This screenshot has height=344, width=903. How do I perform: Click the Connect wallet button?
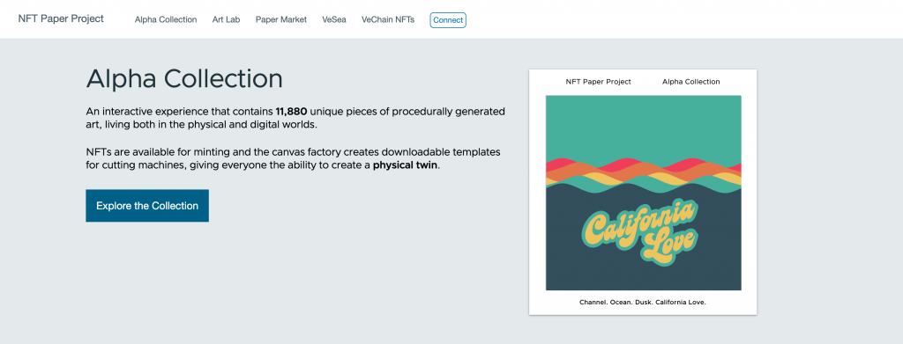pyautogui.click(x=448, y=20)
